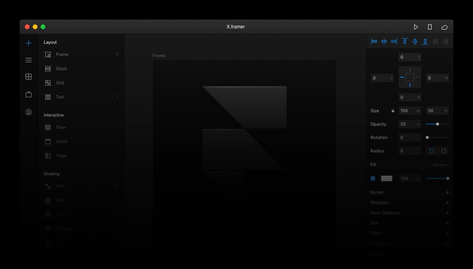This screenshot has width=473, height=269.
Task: Align the selection to horizontal center
Action: click(384, 41)
